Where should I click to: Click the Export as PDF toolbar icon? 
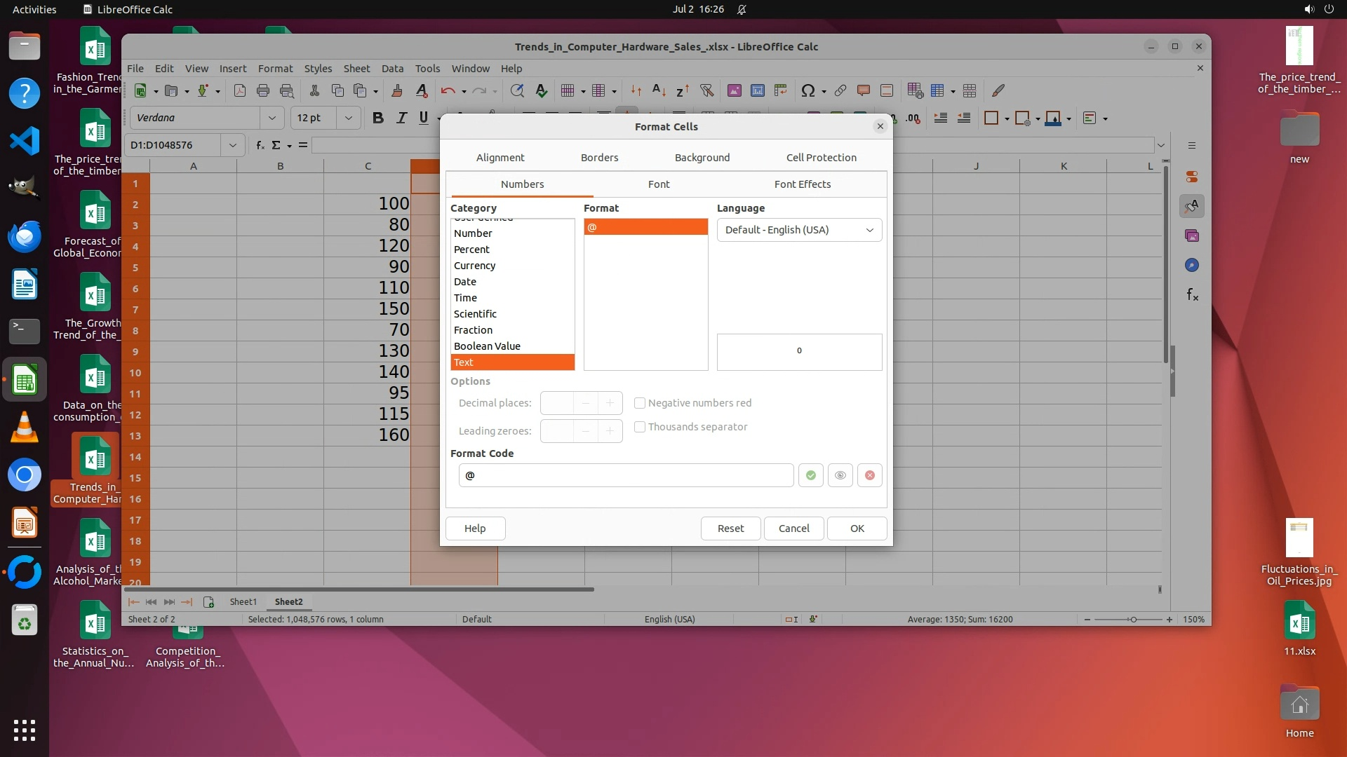pyautogui.click(x=239, y=90)
